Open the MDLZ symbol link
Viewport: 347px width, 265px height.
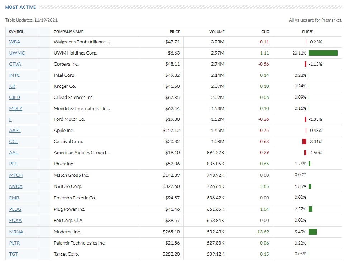[x=15, y=108]
